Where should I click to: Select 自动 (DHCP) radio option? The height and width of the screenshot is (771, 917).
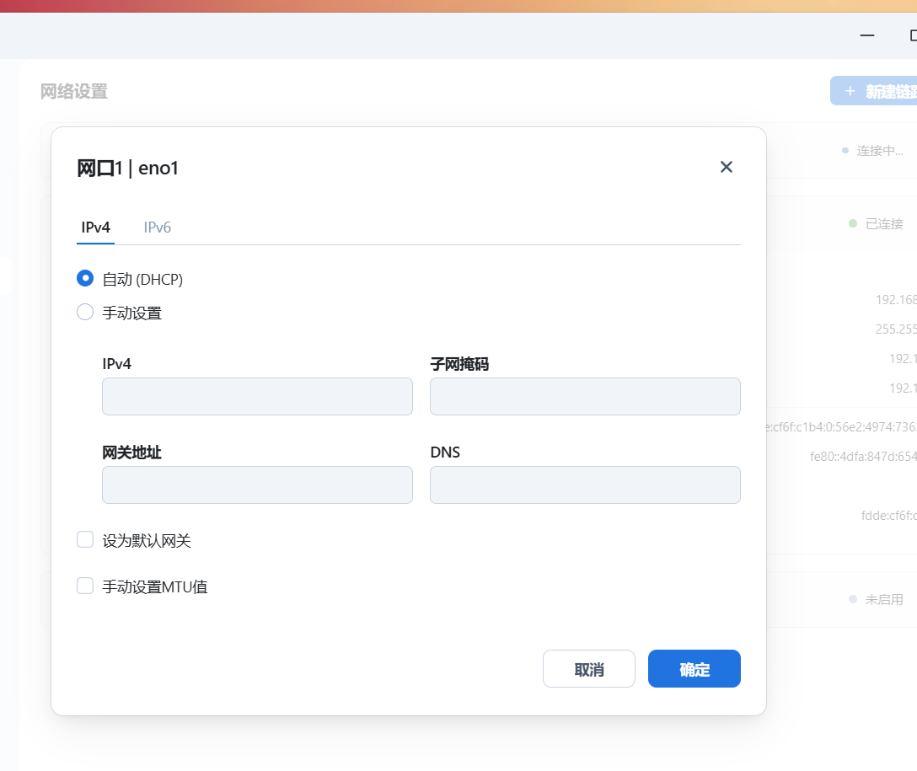[x=85, y=278]
